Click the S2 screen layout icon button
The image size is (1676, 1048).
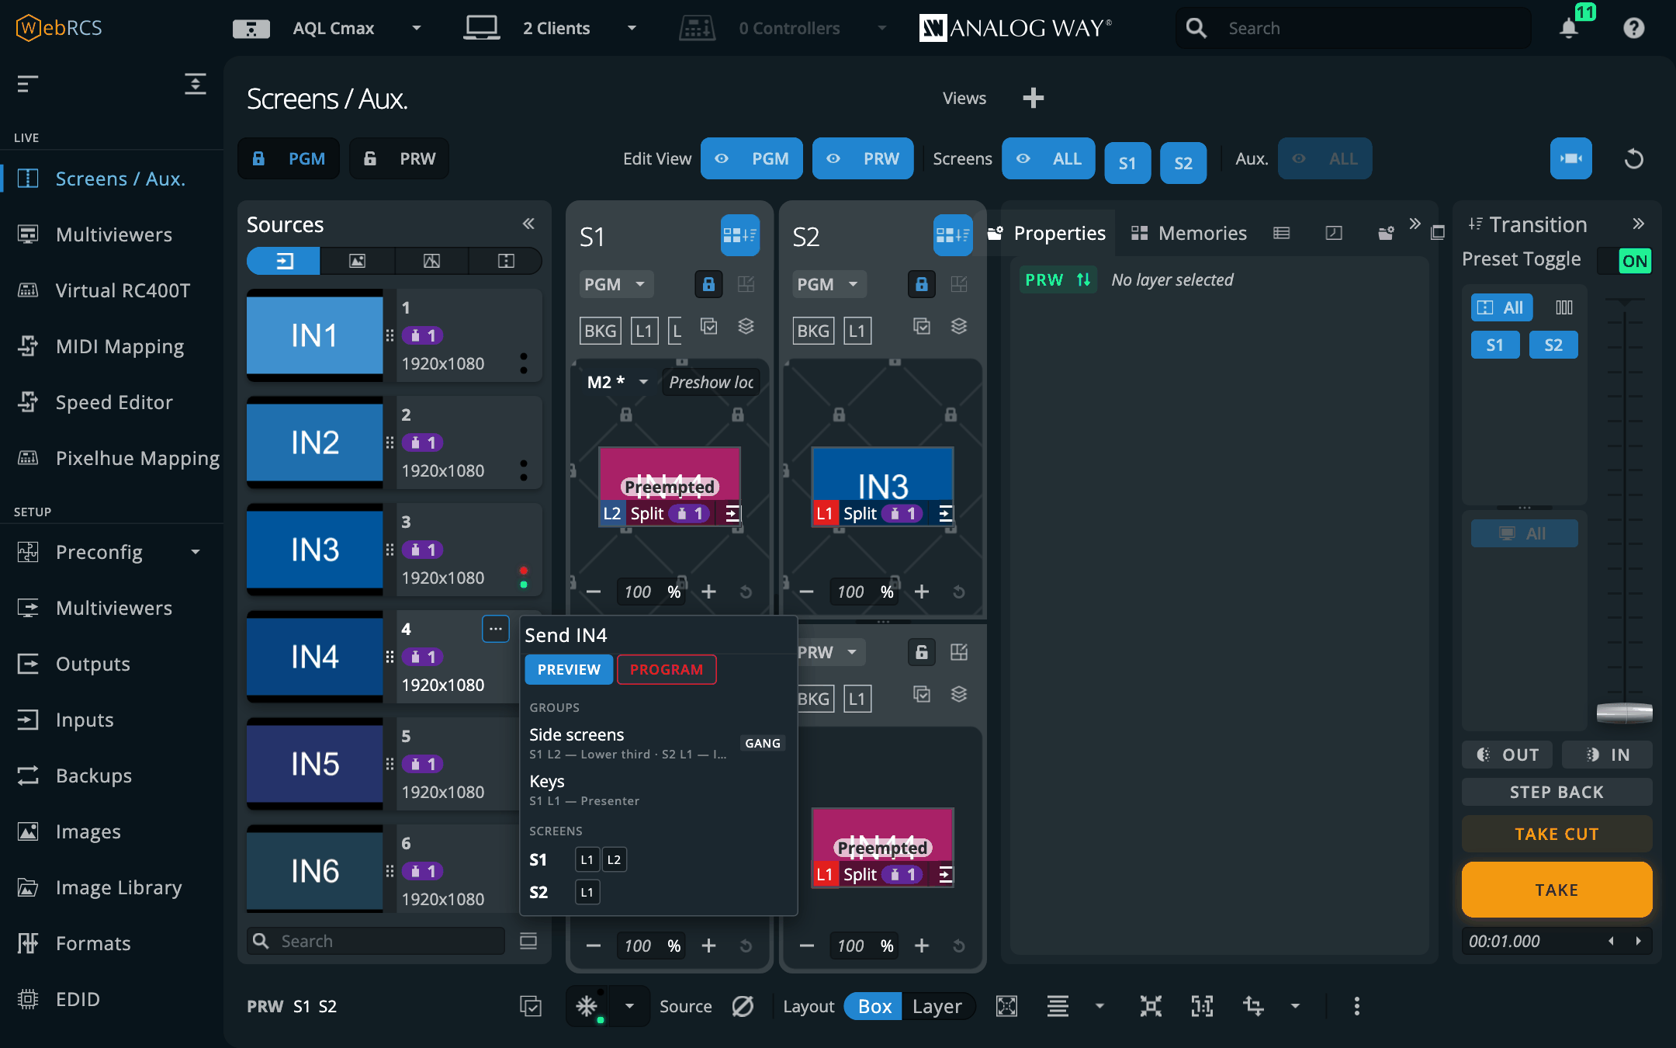coord(953,235)
